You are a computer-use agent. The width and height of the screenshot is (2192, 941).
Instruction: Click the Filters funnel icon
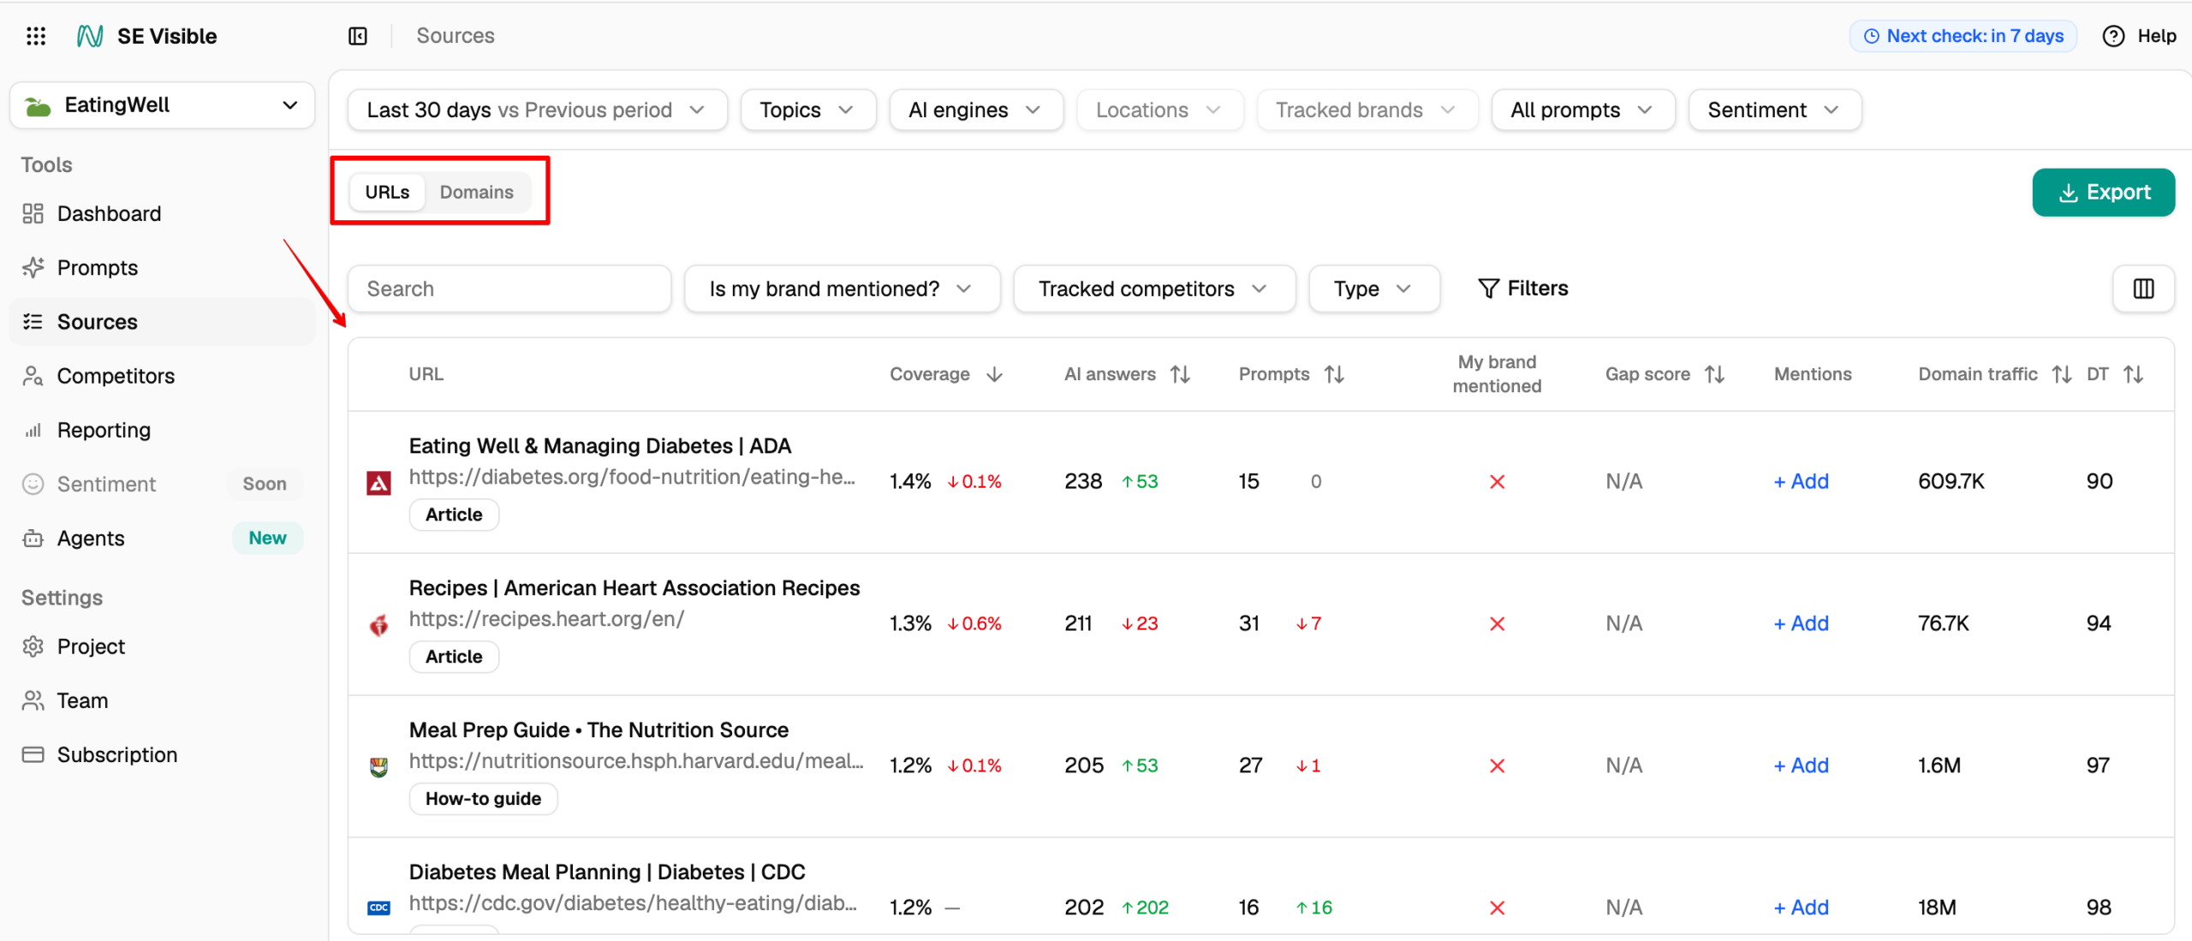1488,289
